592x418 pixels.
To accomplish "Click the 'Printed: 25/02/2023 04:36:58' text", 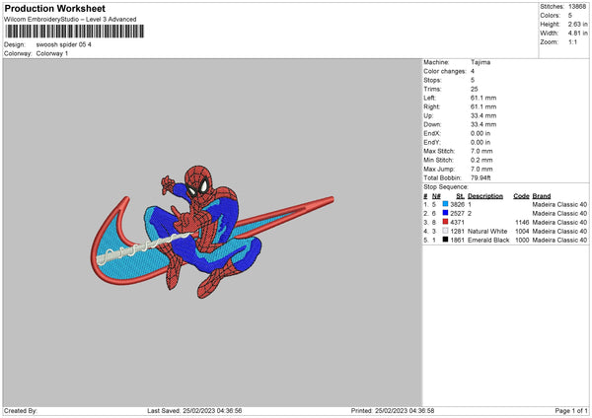I will coord(393,410).
